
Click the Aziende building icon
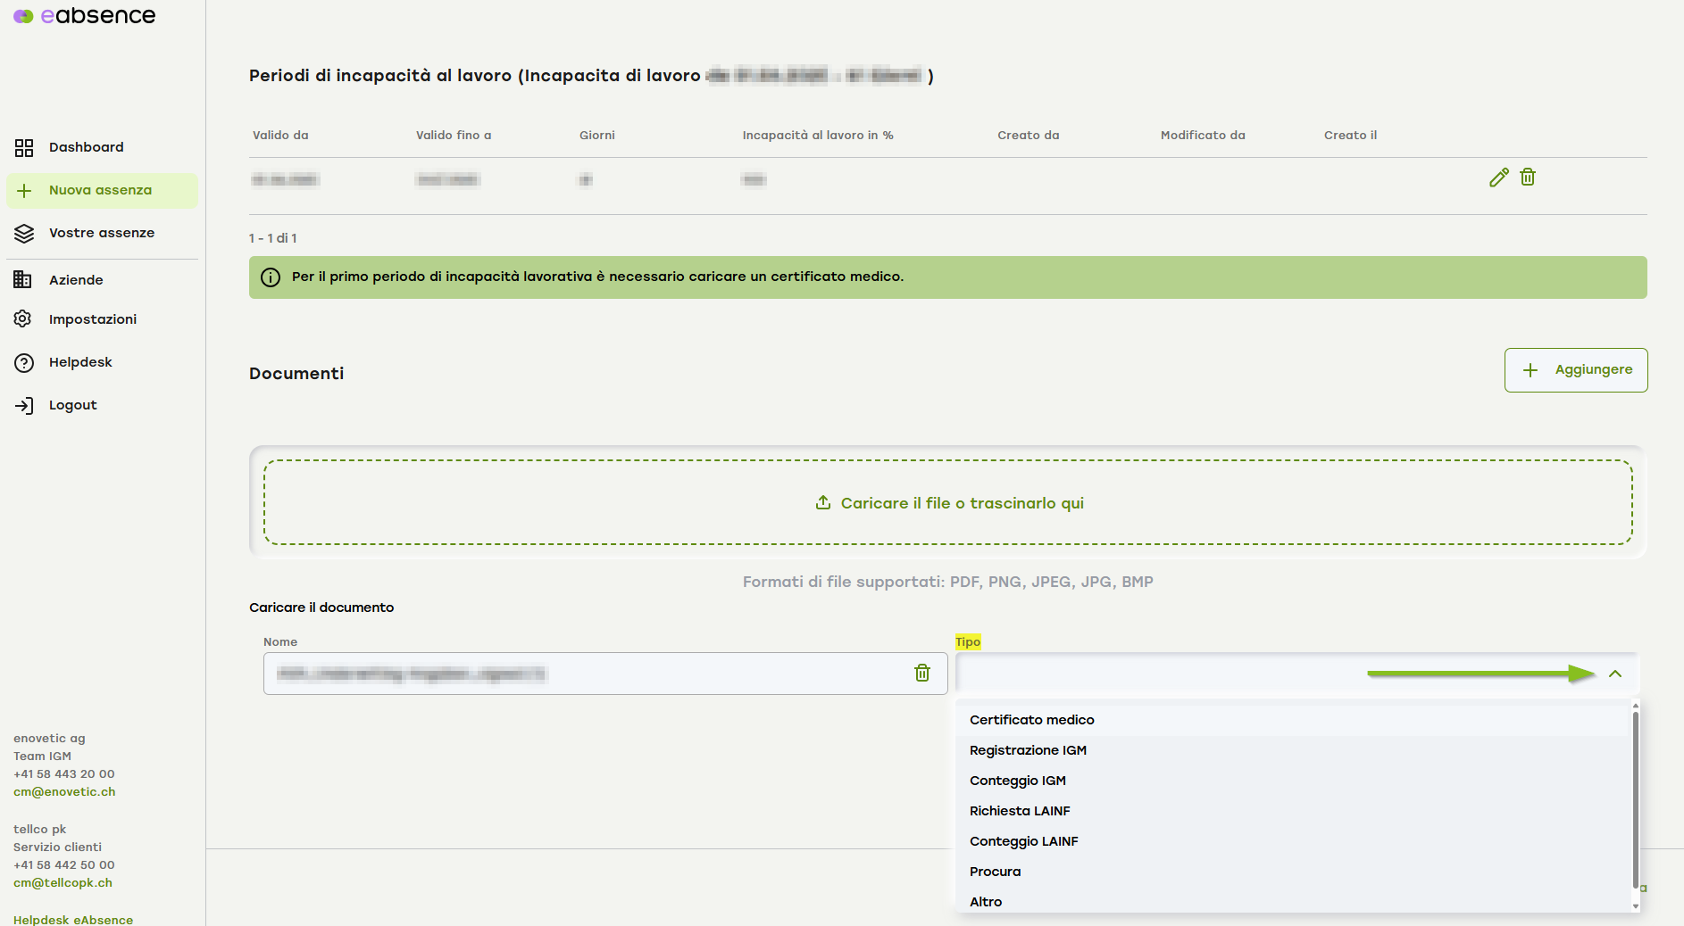23,280
